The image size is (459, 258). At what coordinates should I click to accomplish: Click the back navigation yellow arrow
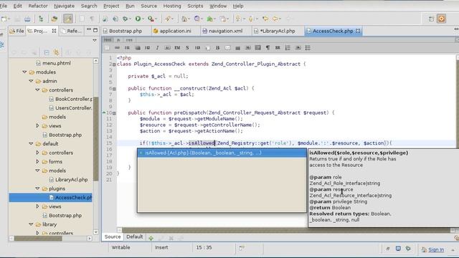pos(275,19)
